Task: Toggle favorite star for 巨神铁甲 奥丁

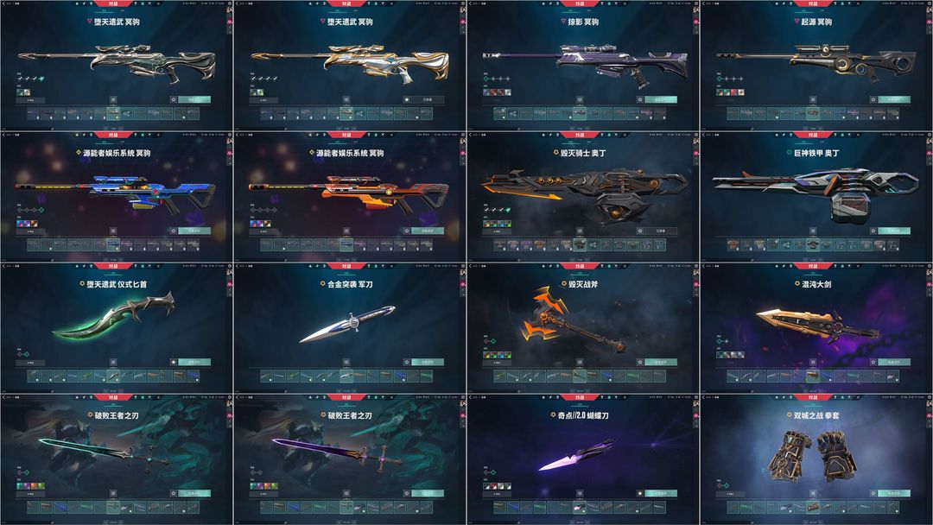Action: tap(873, 231)
